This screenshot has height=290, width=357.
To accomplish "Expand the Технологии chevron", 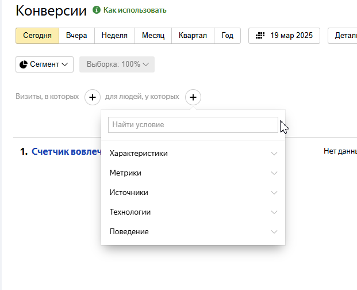I will coord(274,212).
